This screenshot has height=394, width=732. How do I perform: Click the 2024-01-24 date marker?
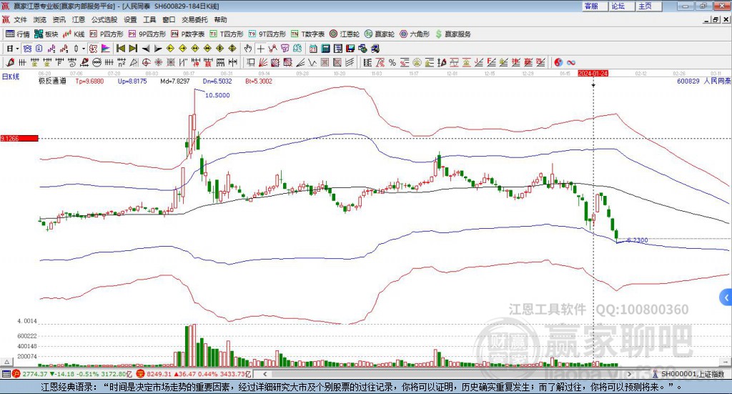pyautogui.click(x=593, y=73)
